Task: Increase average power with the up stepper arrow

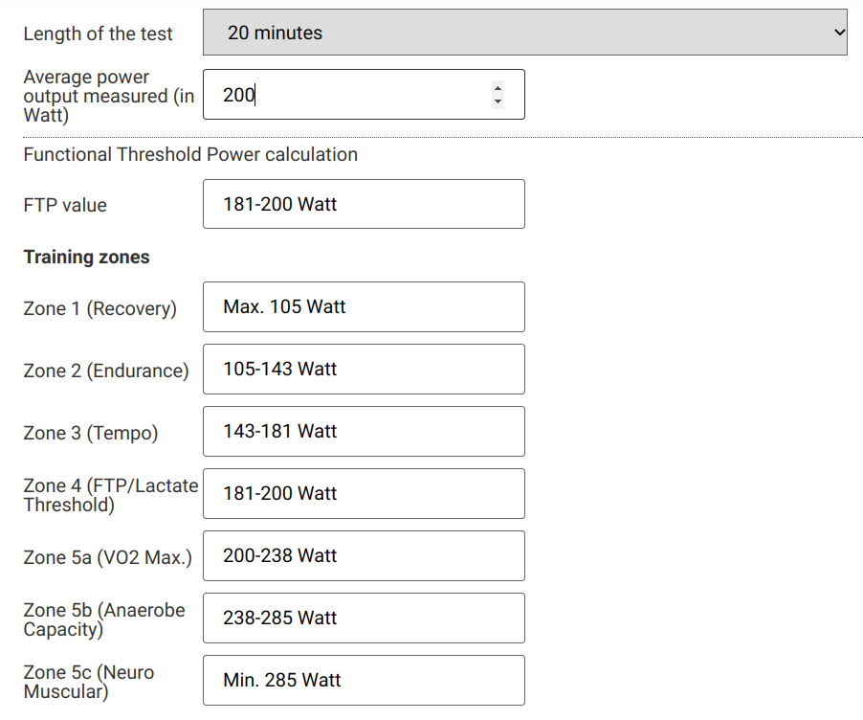Action: [x=498, y=88]
